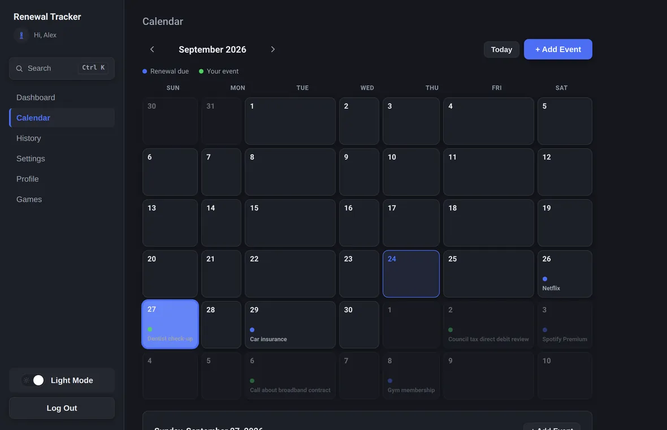The image size is (667, 430).
Task: Click the Your event legend label
Action: (x=223, y=71)
